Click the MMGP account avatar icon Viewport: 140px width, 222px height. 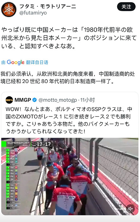click(9, 100)
